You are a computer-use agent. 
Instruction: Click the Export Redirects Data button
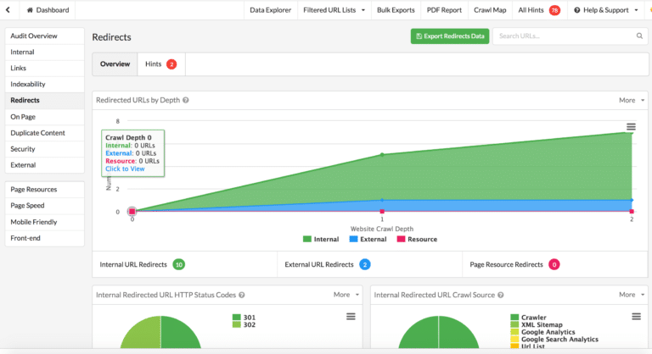pos(450,36)
